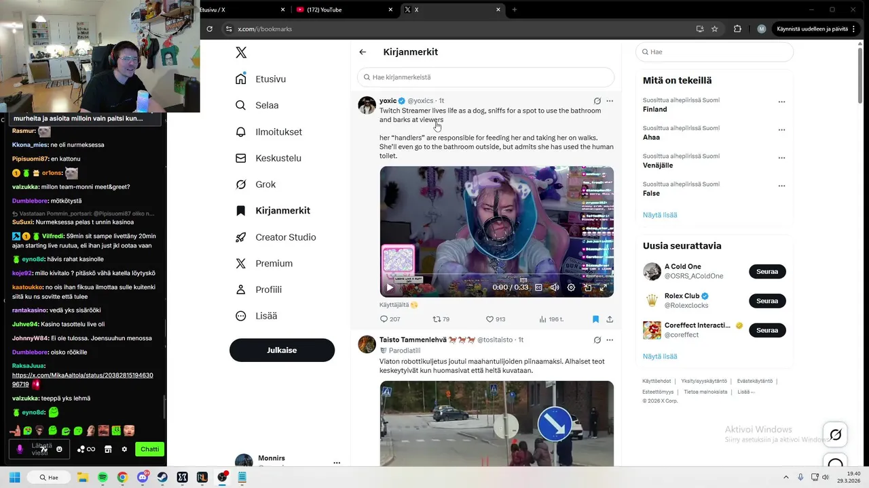Reply to yoxic post with 207 replies
Image resolution: width=869 pixels, height=488 pixels.
[390, 319]
